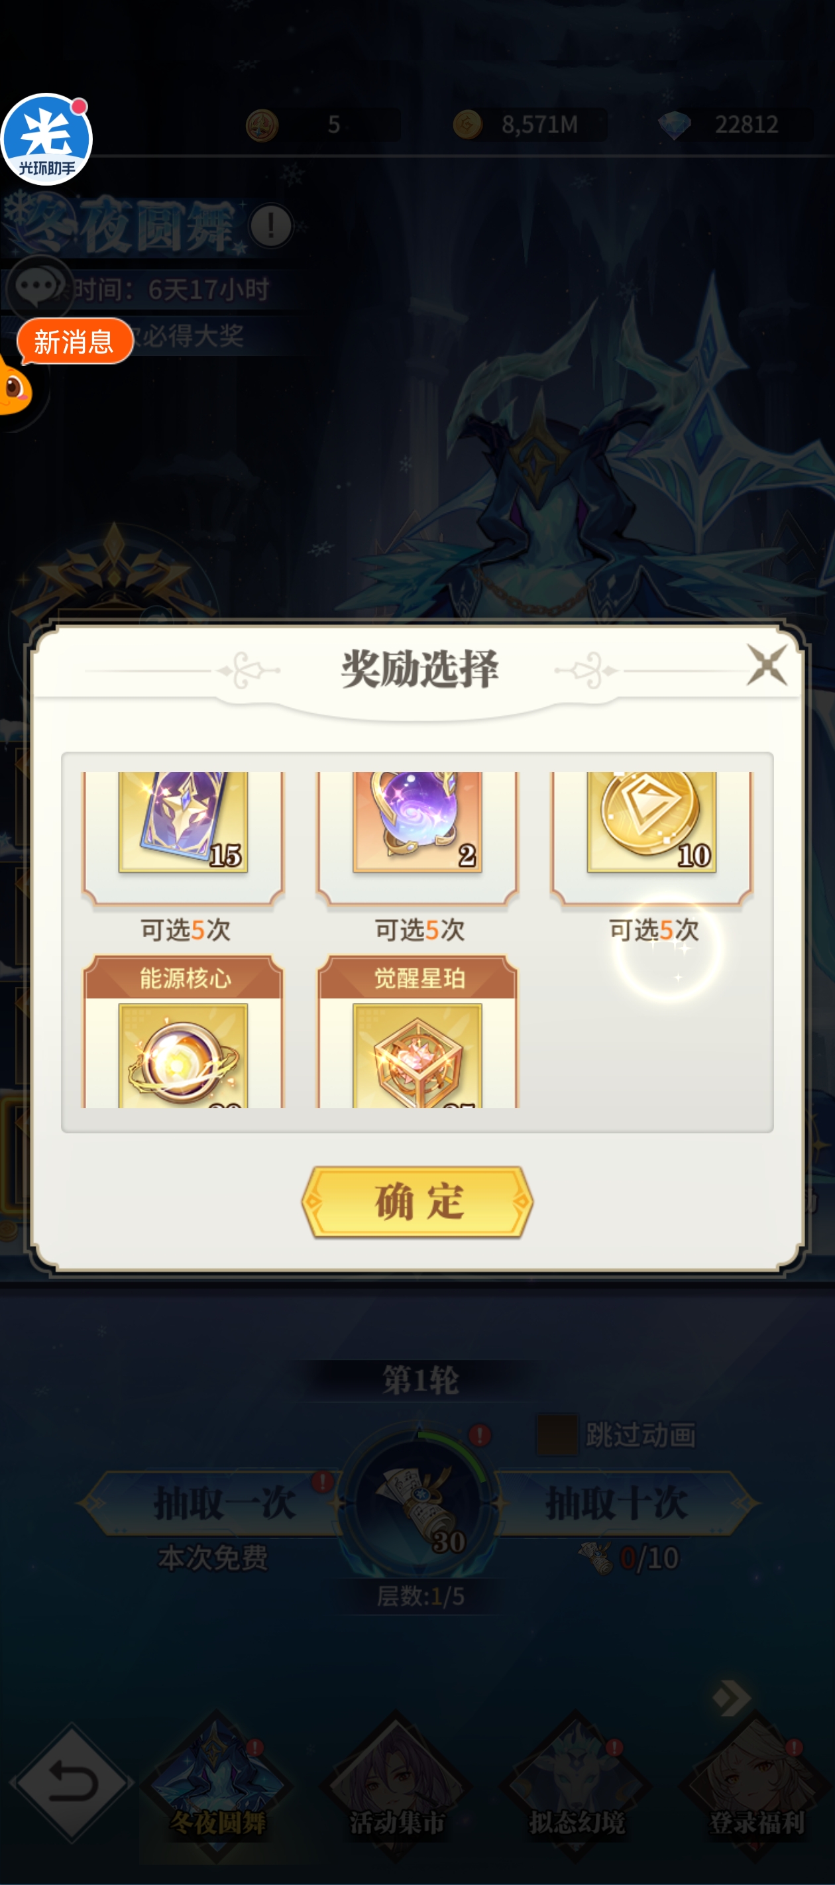Pick the gold coin reward with 10

(x=651, y=838)
